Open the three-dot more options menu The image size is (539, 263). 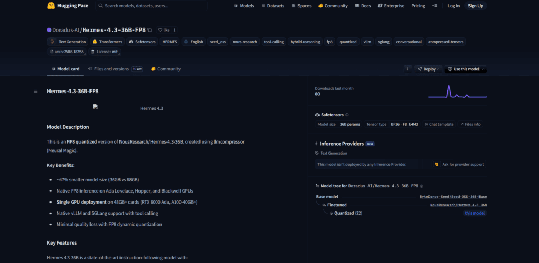[x=408, y=69]
